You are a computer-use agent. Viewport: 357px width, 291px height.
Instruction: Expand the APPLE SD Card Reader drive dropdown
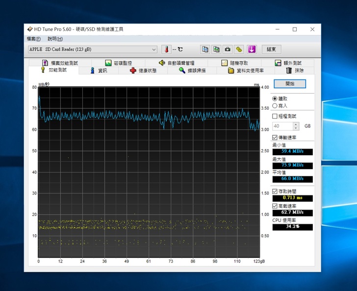coord(153,49)
